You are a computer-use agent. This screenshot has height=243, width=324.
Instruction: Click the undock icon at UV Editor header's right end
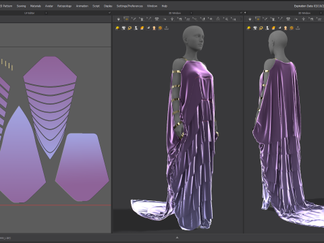click(109, 13)
